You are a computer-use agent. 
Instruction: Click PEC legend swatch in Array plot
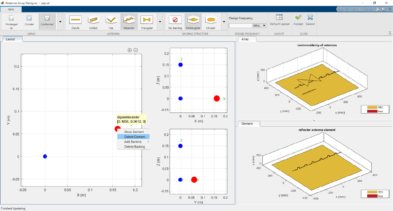coord(372,107)
